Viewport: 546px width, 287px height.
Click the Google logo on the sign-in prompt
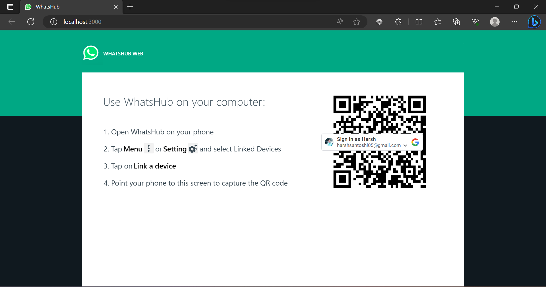(x=415, y=142)
